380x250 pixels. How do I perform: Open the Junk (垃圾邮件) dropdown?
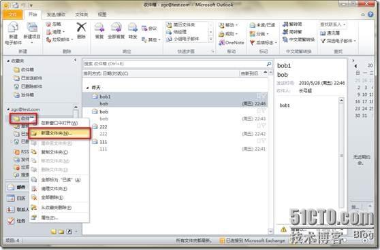59,39
